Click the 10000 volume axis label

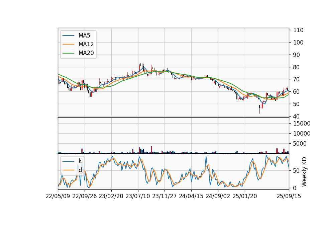click(302, 134)
